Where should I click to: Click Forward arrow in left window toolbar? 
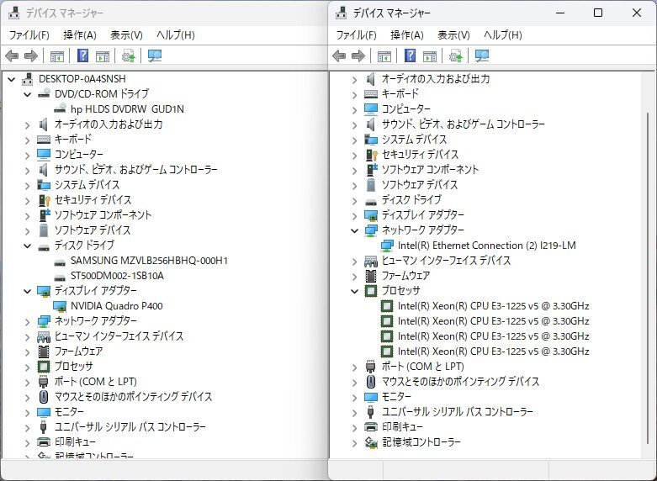coord(31,55)
